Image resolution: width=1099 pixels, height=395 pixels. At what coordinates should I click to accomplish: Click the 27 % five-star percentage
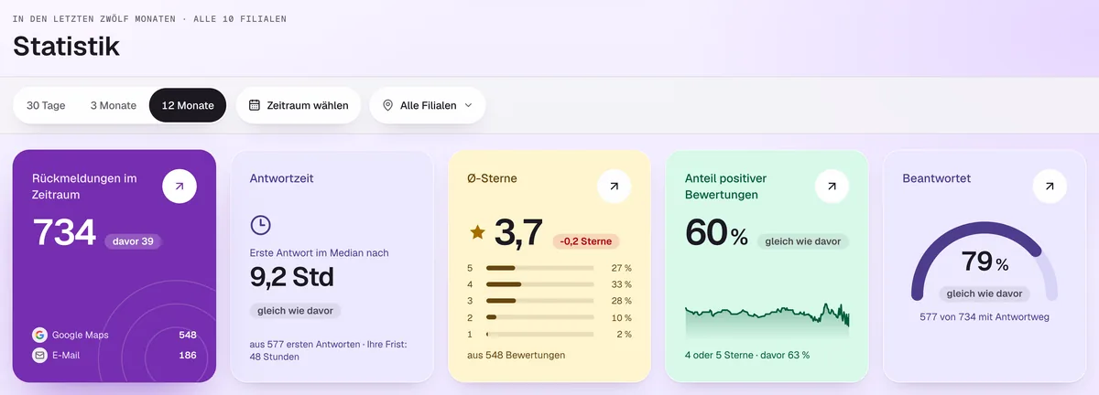(621, 268)
